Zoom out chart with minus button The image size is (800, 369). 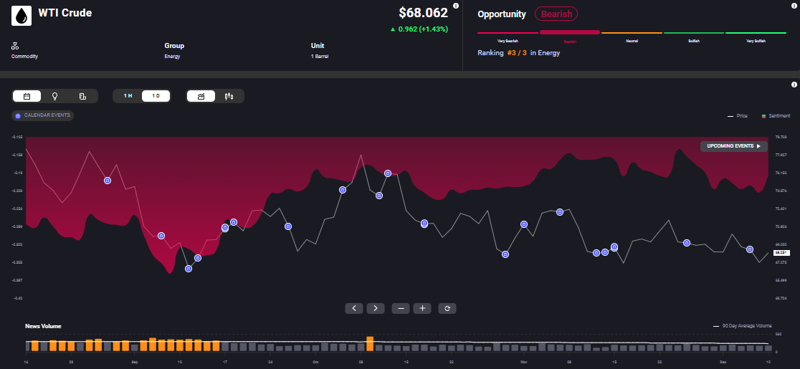point(400,308)
